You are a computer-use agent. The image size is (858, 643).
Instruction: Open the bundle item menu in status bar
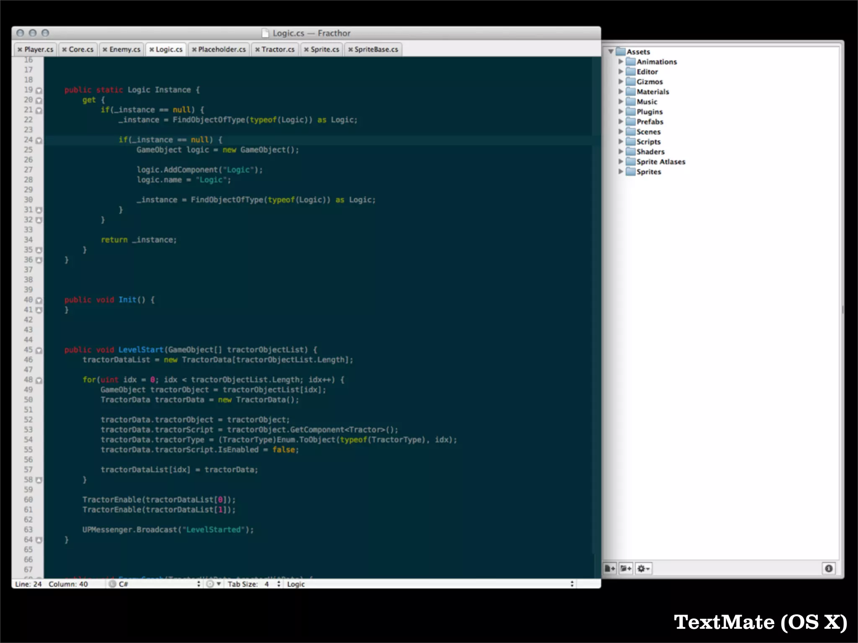(214, 584)
